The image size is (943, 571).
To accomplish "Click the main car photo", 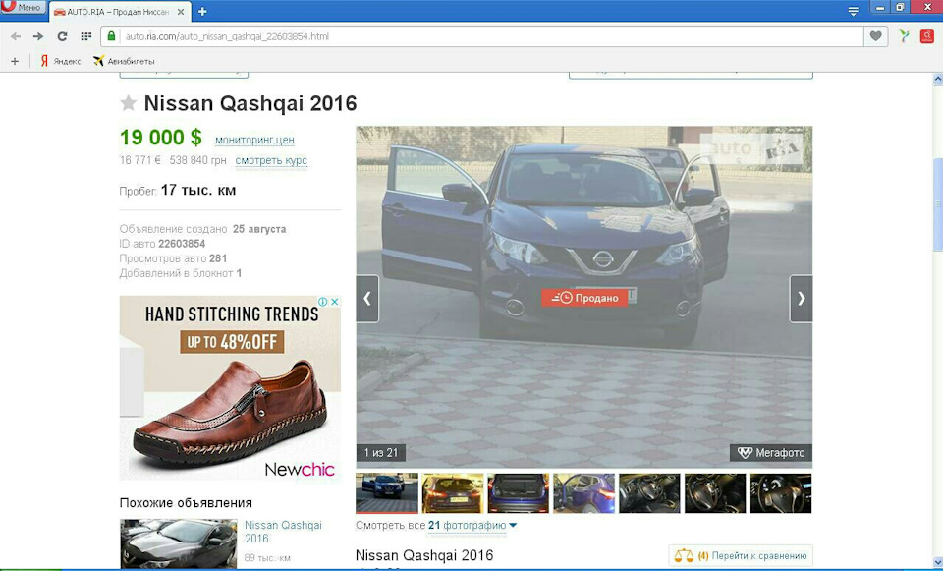I will [583, 297].
